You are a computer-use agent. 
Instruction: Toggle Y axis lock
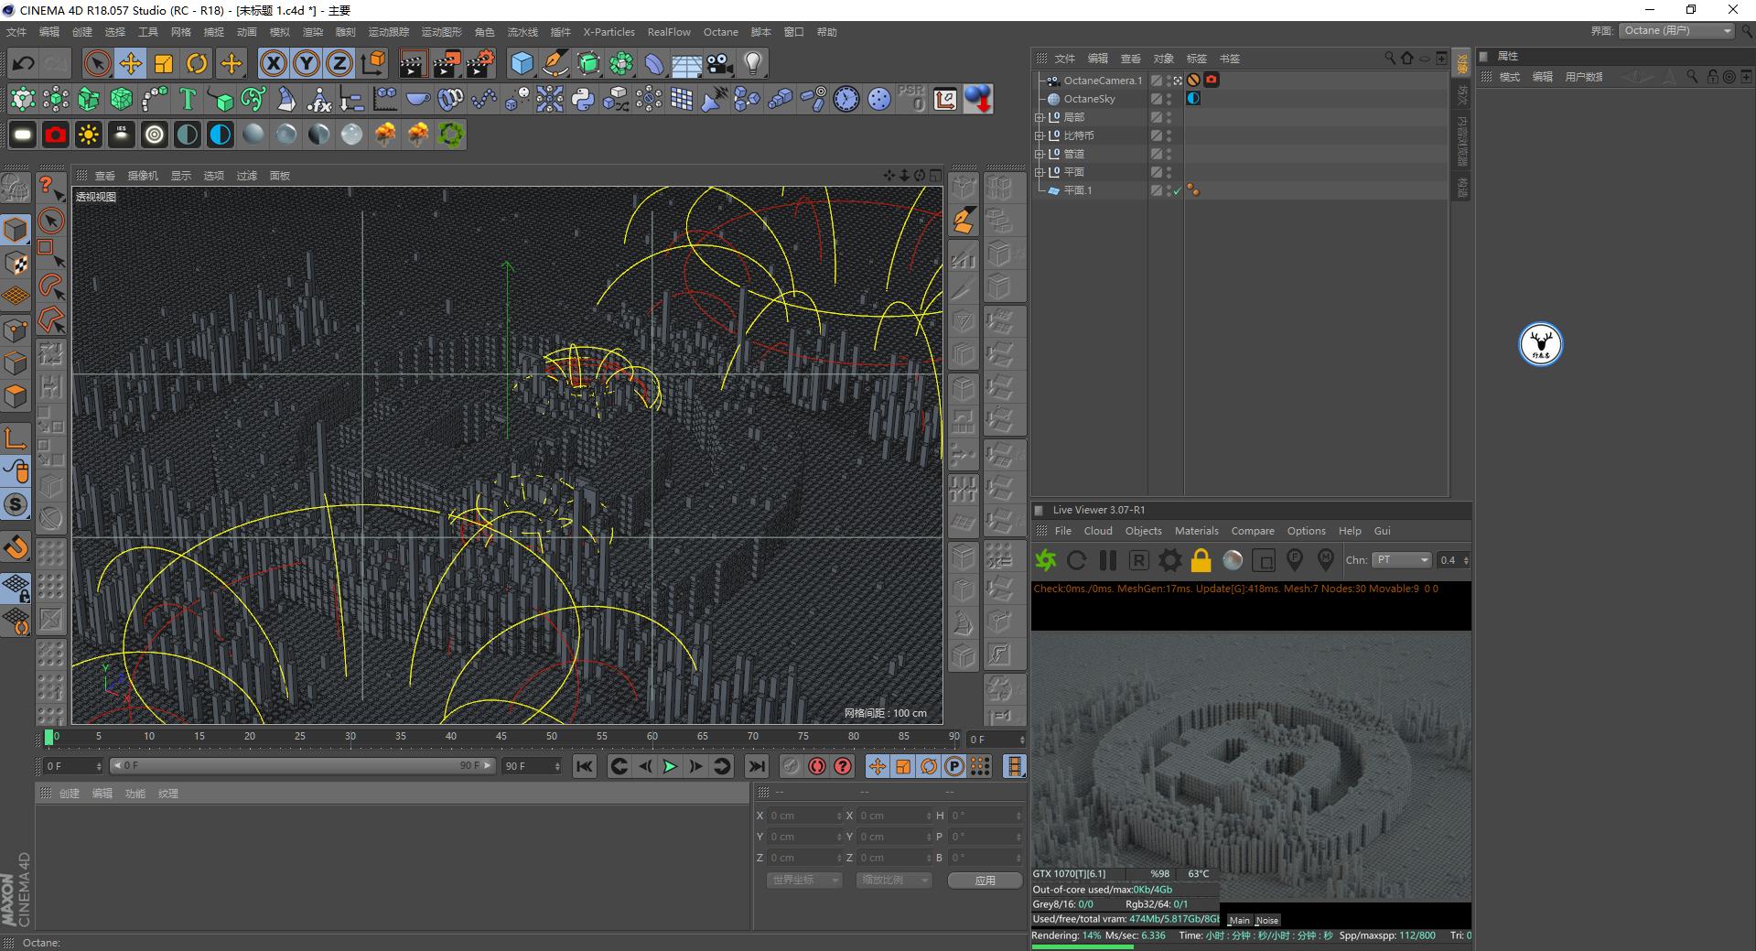(x=306, y=63)
